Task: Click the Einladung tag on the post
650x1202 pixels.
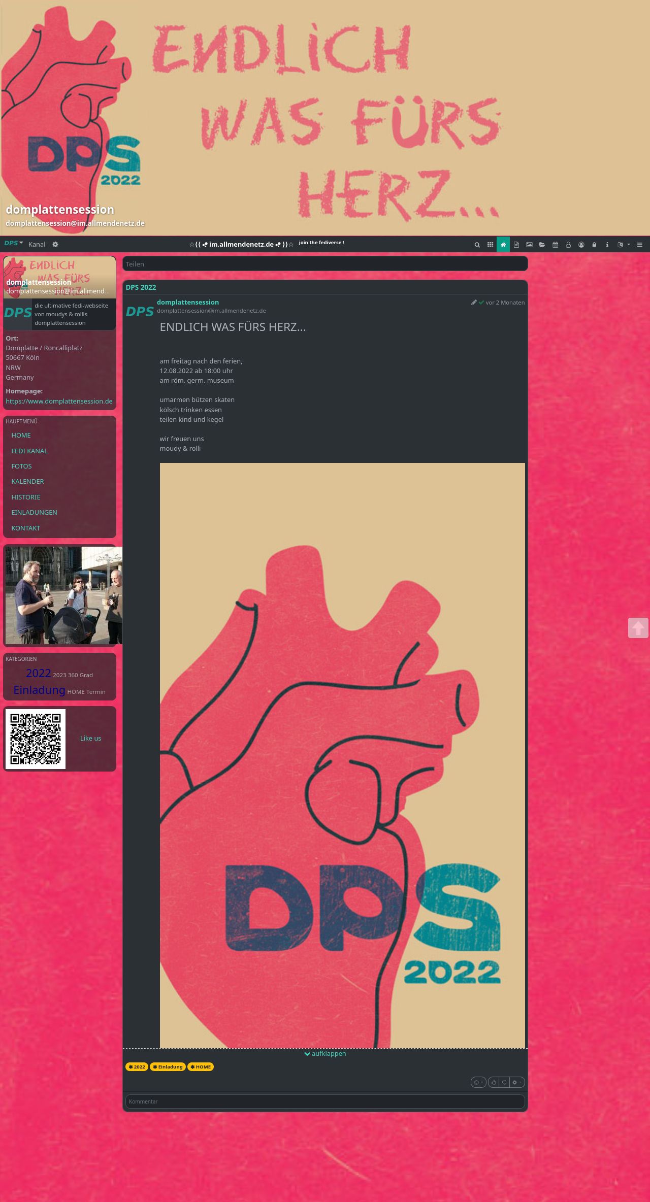Action: point(168,1066)
